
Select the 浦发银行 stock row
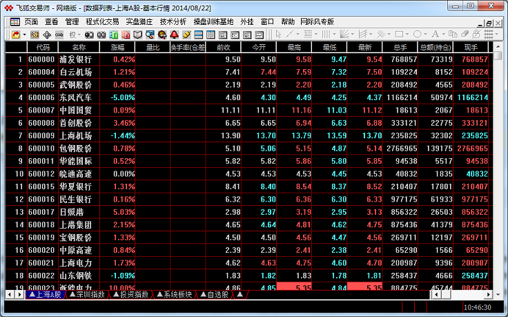point(77,59)
